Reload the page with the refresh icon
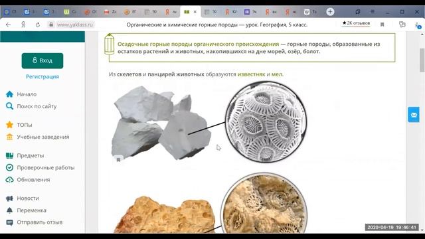Viewport: 425px width, 239px height. 38,25
